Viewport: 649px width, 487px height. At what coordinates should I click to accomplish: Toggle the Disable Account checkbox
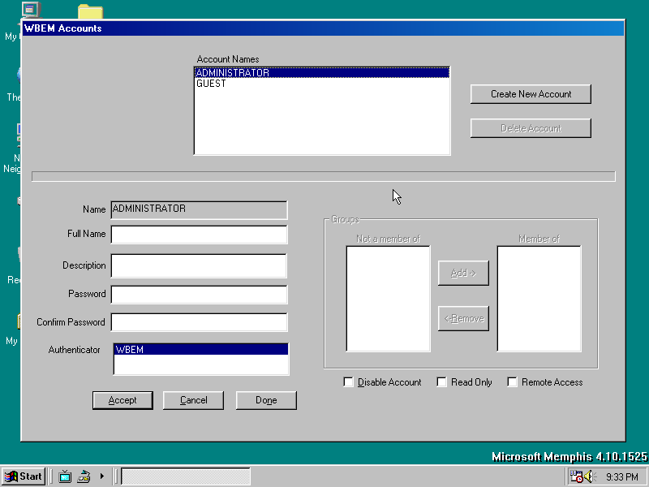coord(349,381)
